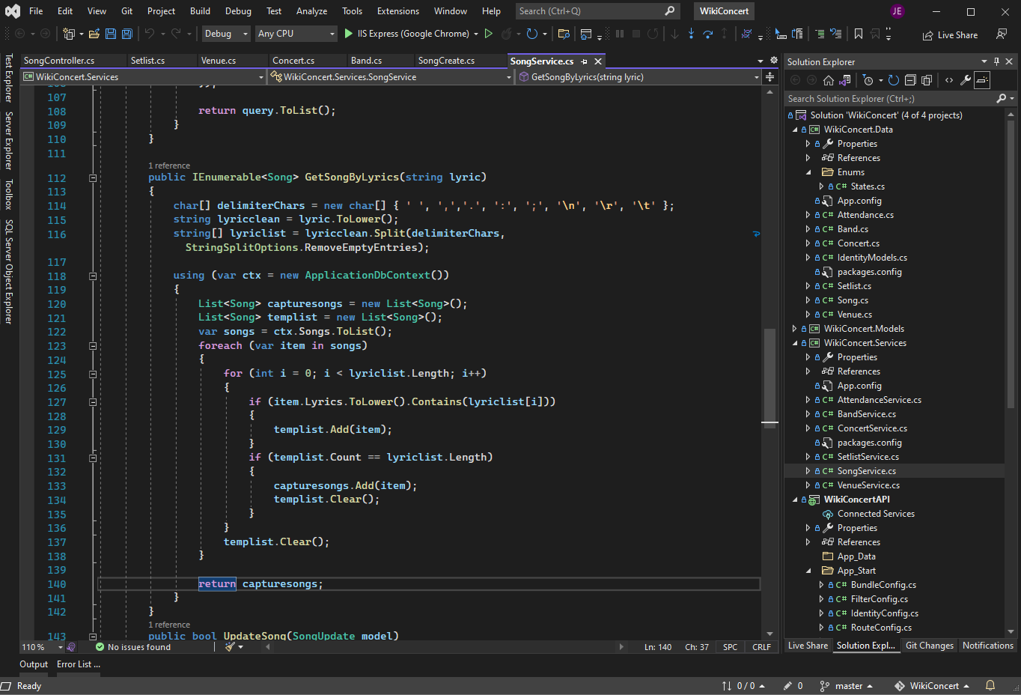Open the Debug configuration dropdown
1021x695 pixels.
(x=225, y=34)
